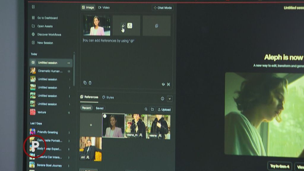Screen dimensions: 304x171
Task: Enable Chat Mode
Action: (x=162, y=8)
